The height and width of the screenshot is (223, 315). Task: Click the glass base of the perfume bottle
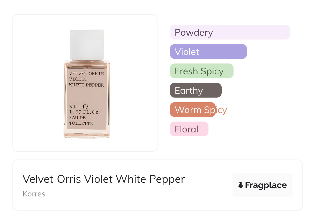(x=87, y=134)
